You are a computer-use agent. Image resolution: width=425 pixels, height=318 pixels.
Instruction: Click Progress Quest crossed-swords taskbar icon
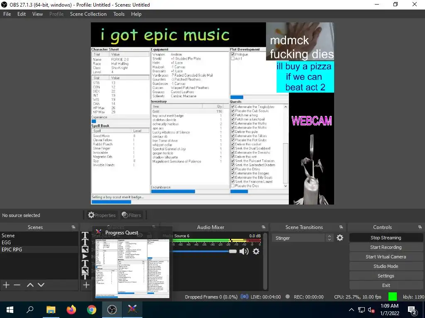tap(132, 310)
